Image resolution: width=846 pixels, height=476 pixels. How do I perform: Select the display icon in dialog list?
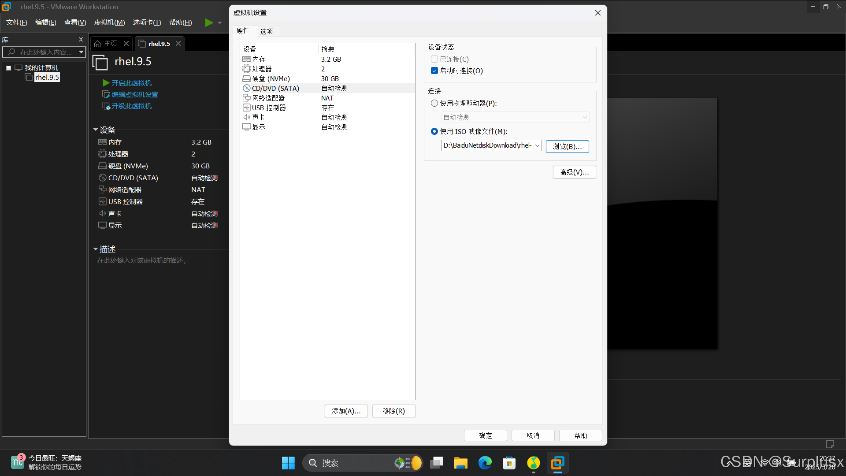pyautogui.click(x=247, y=127)
